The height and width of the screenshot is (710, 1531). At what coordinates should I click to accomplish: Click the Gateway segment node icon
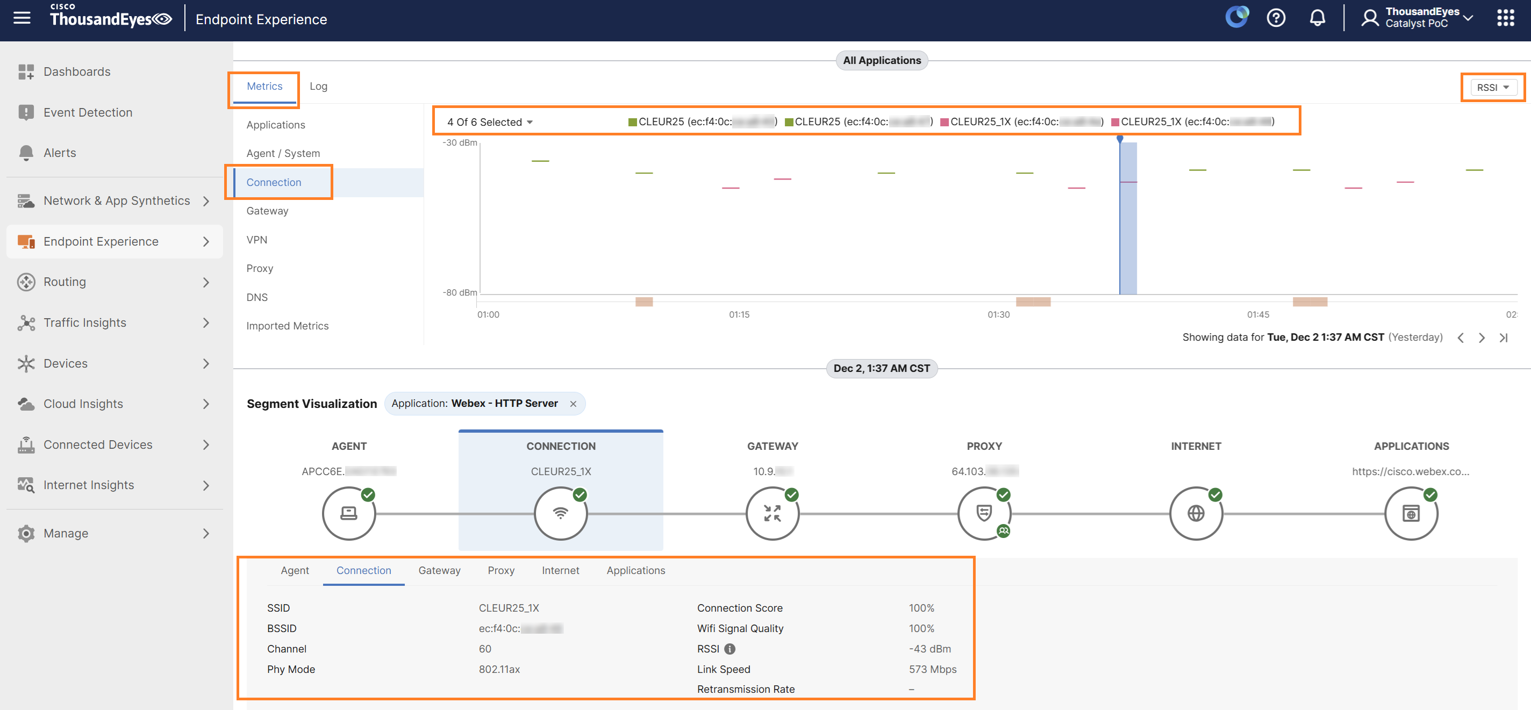tap(772, 513)
